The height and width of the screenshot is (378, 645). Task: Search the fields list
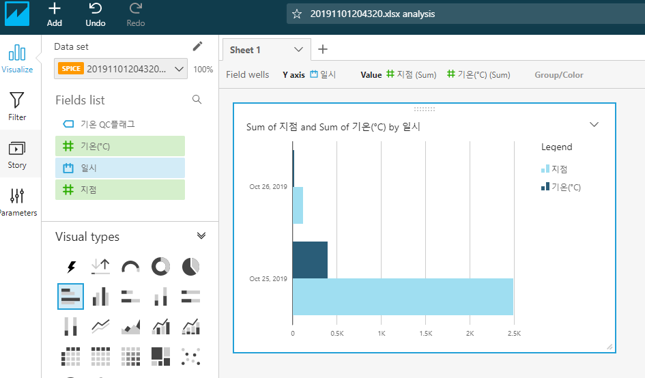pyautogui.click(x=197, y=100)
